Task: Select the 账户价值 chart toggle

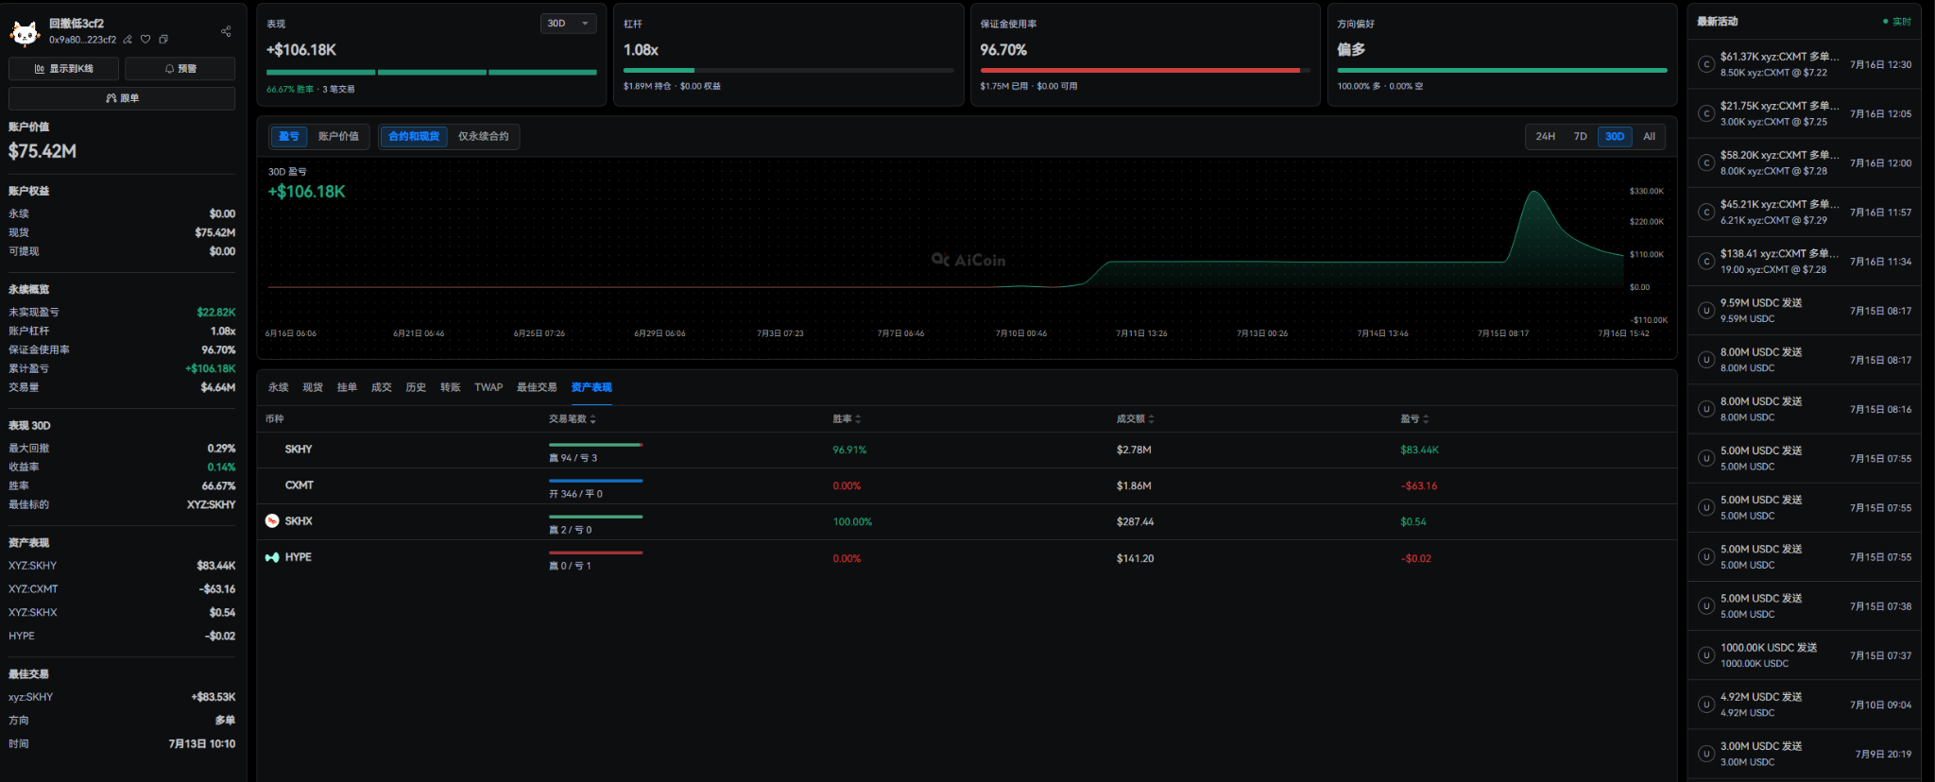Action: pos(338,136)
